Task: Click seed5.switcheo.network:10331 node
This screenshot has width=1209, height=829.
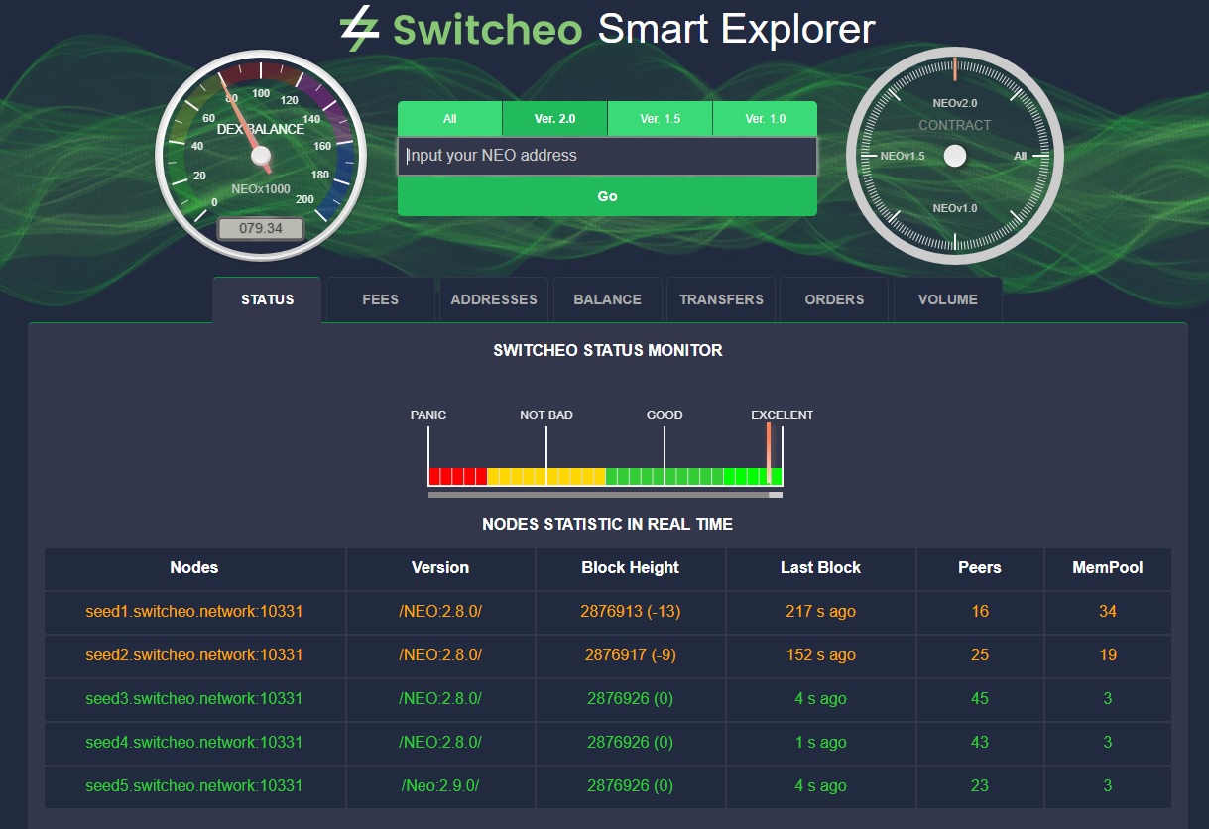Action: (194, 786)
